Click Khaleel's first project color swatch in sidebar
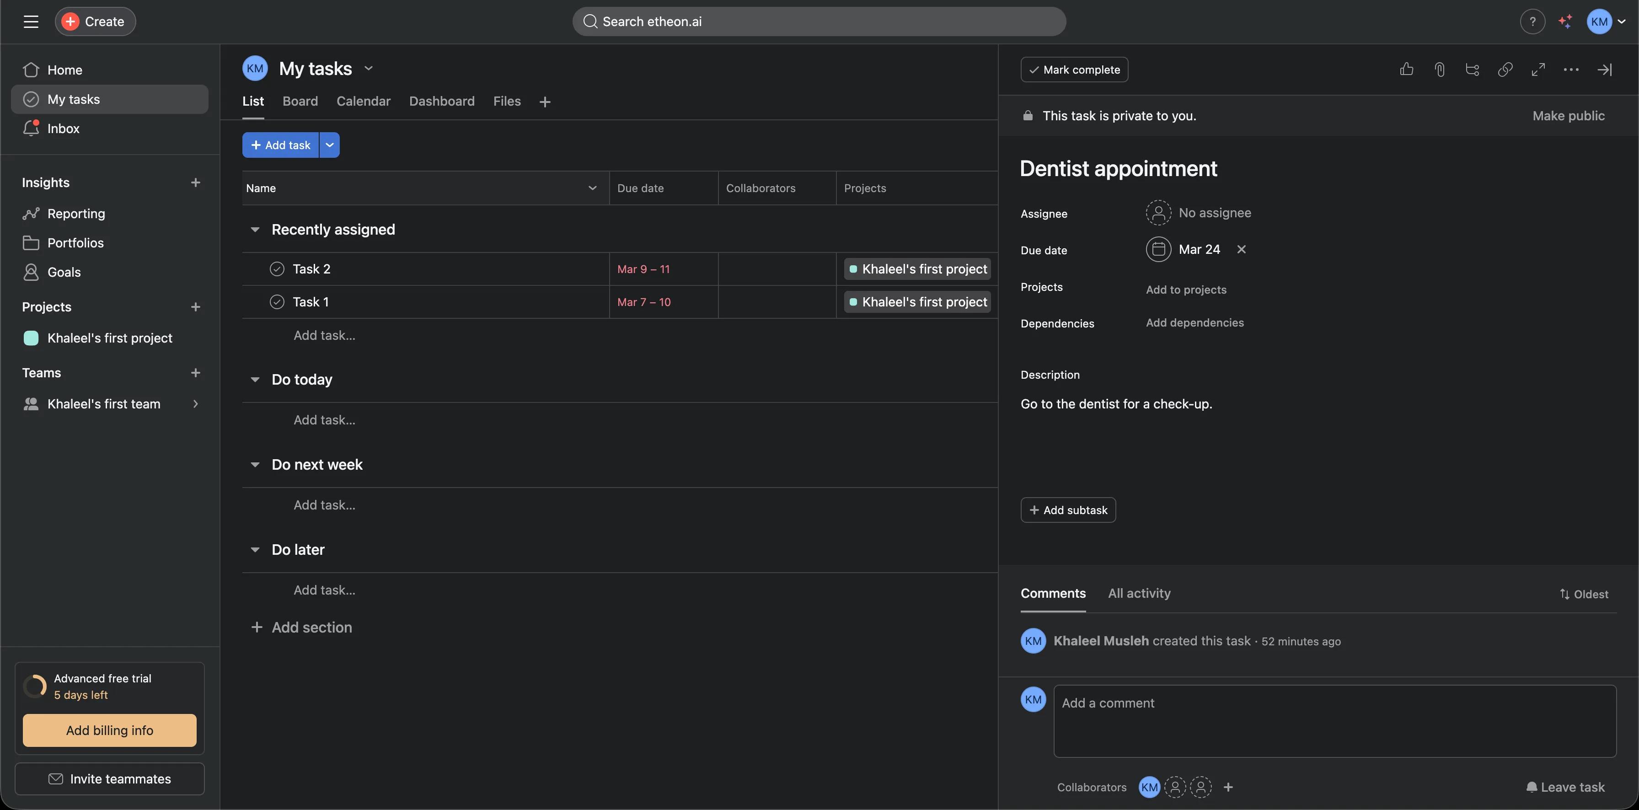1639x810 pixels. [x=31, y=338]
